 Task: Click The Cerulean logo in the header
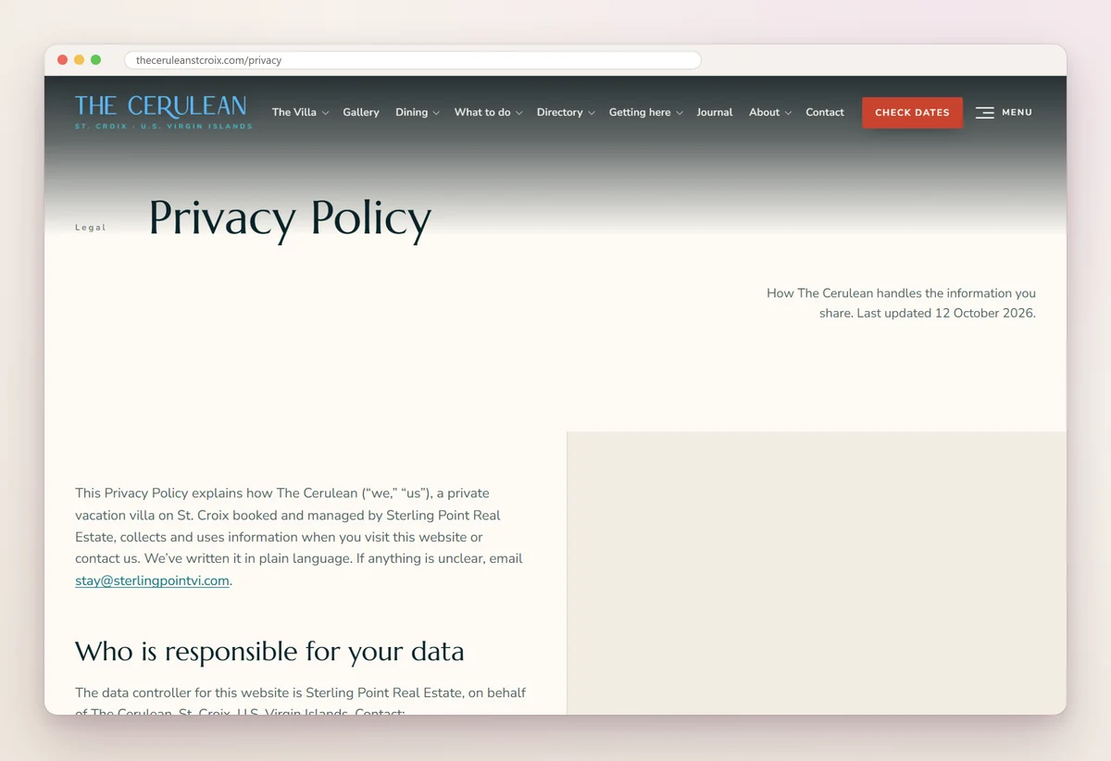point(163,112)
